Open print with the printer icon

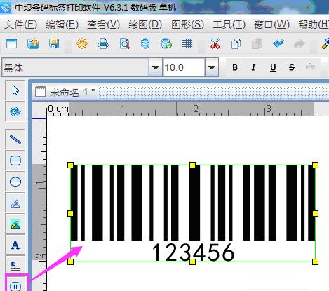click(103, 43)
